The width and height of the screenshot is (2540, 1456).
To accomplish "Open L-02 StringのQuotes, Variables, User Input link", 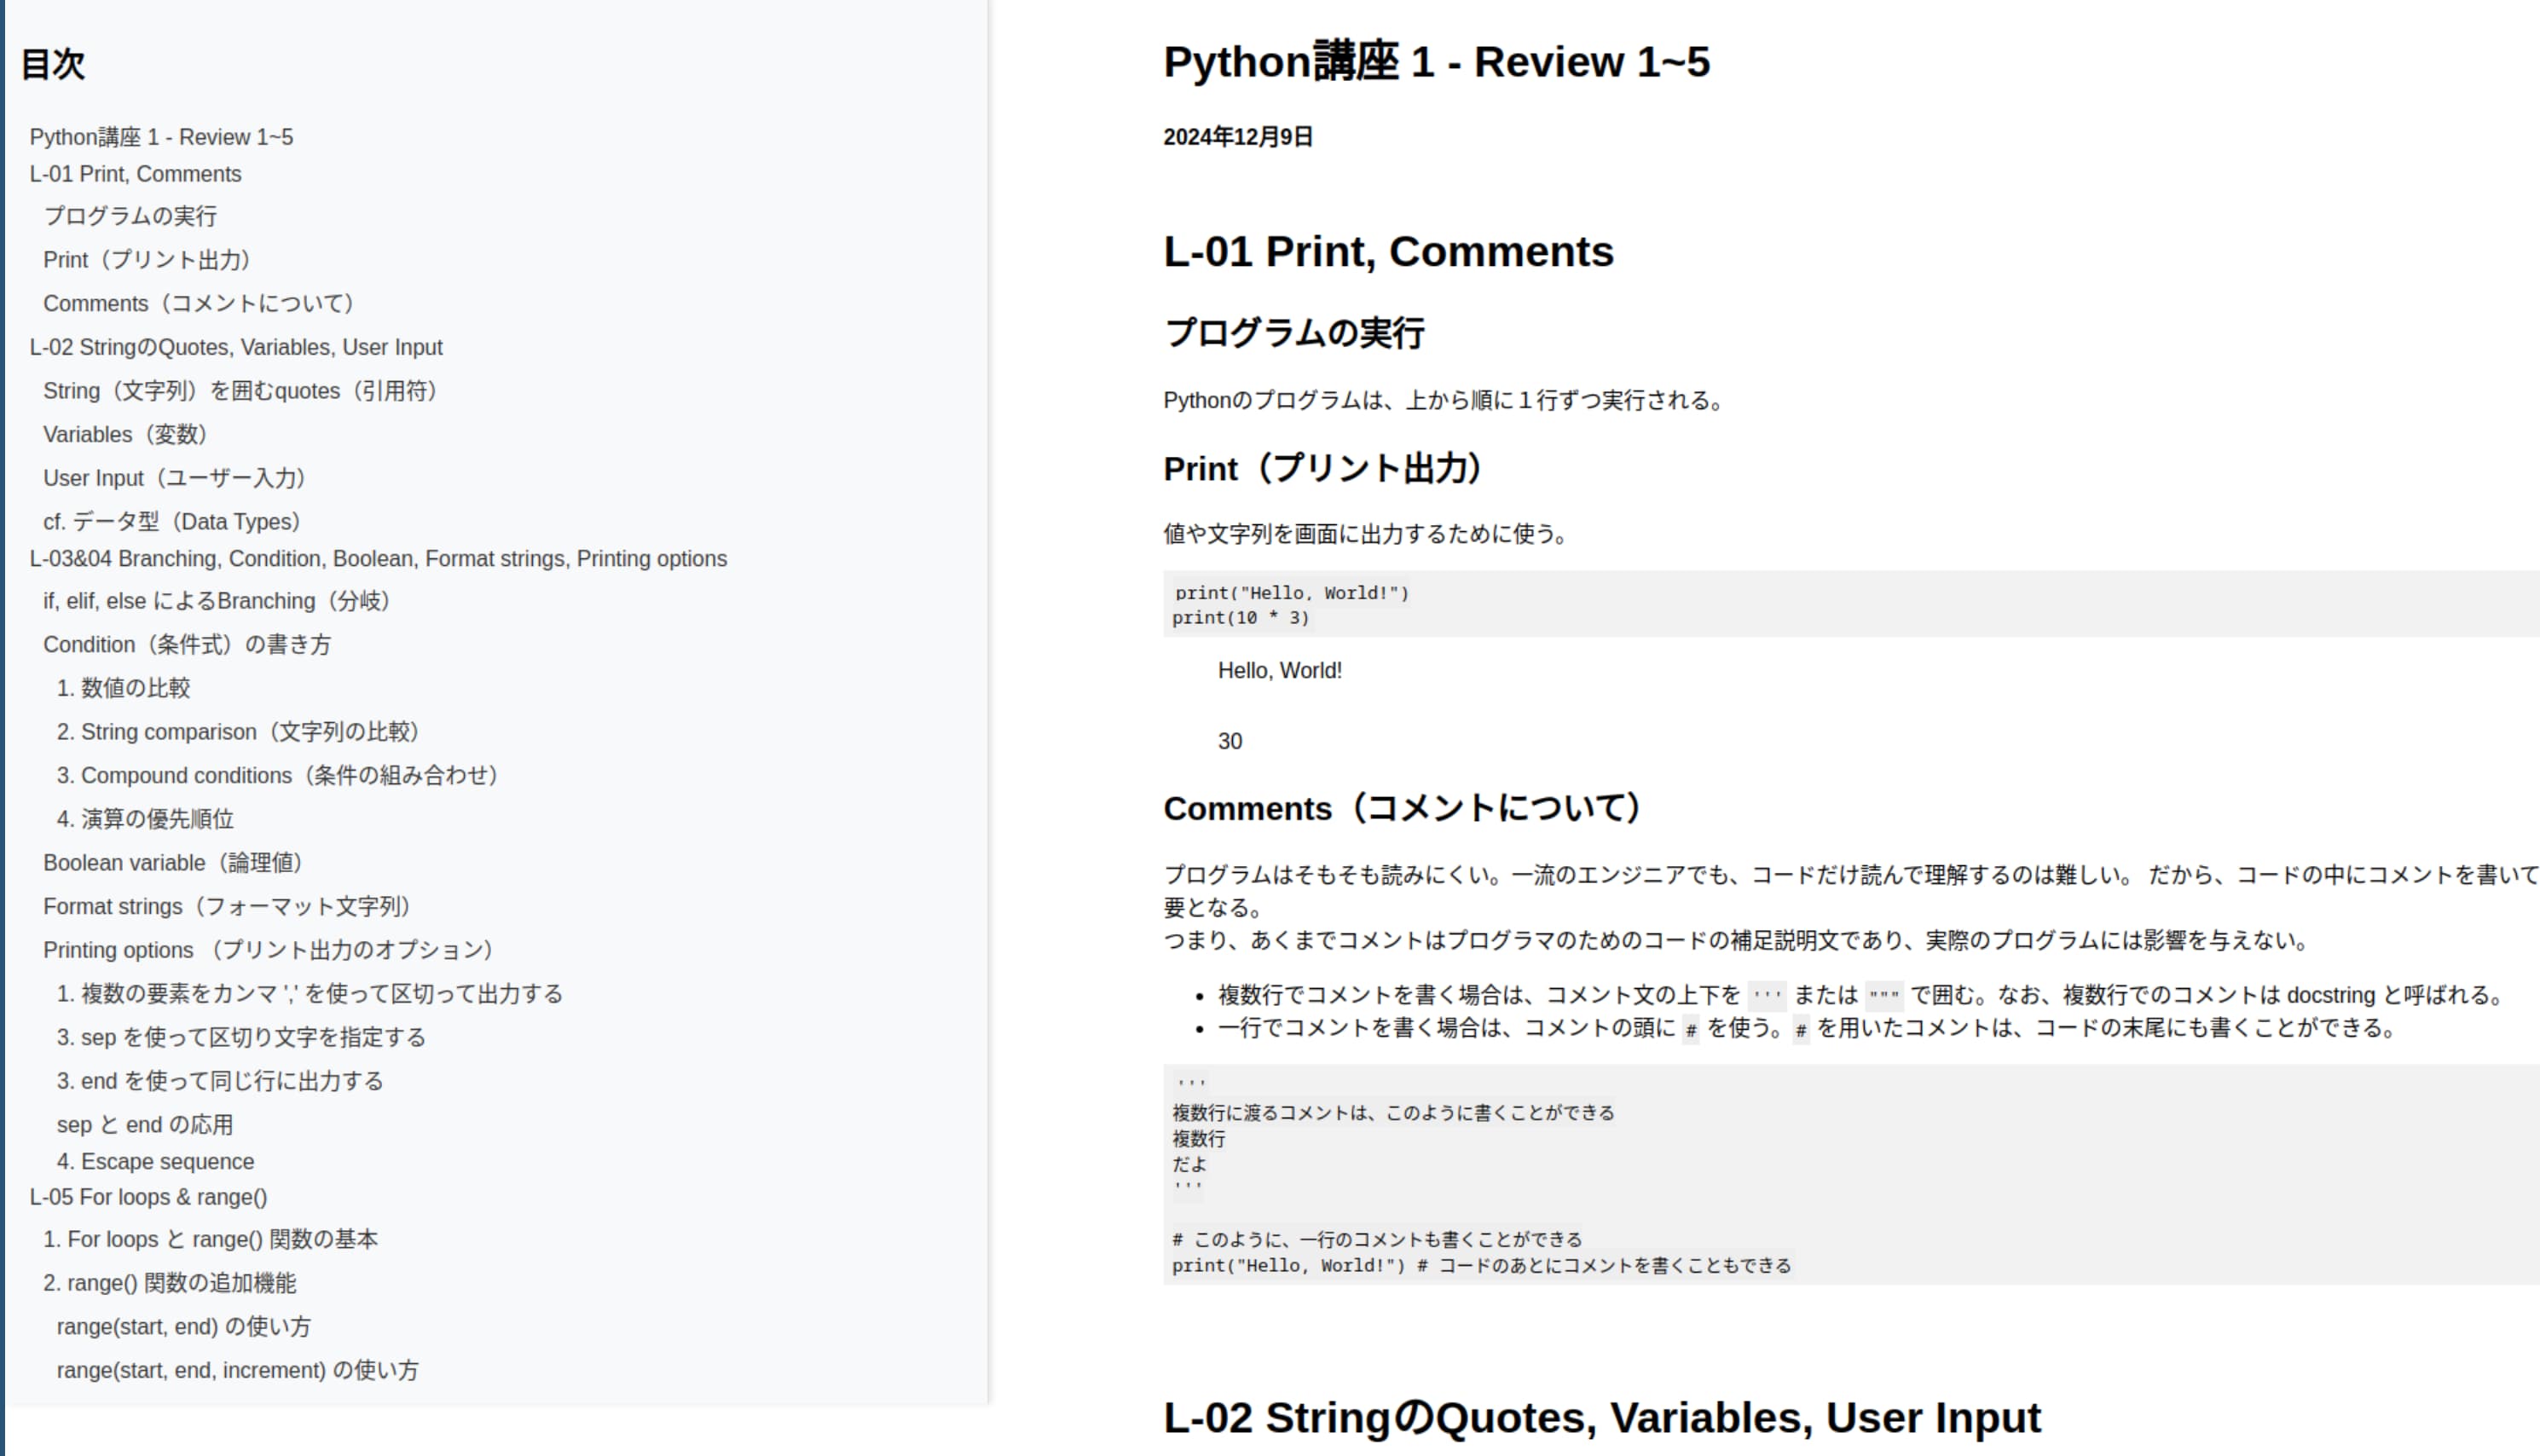I will (236, 347).
